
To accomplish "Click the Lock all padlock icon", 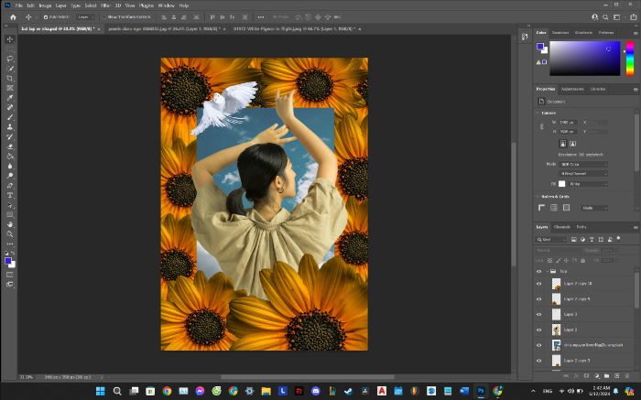I will (x=583, y=260).
